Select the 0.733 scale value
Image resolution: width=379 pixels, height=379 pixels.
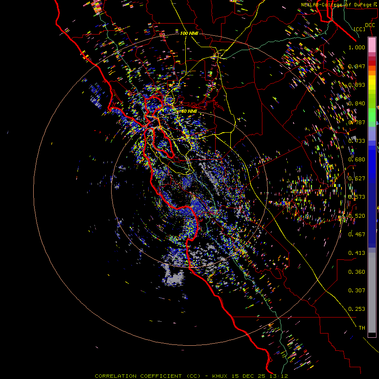[357, 141]
